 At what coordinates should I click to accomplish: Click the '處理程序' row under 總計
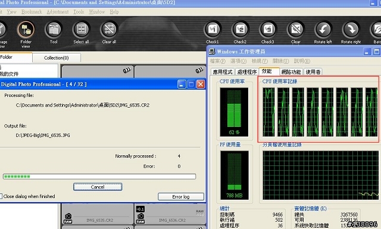point(251,225)
